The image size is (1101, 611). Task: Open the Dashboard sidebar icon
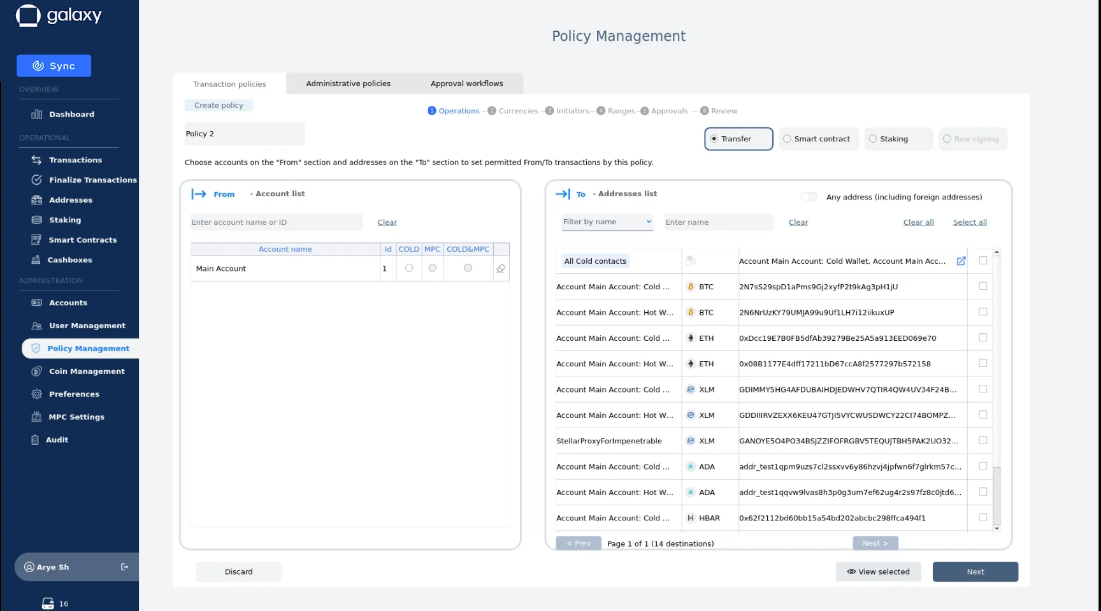[37, 114]
